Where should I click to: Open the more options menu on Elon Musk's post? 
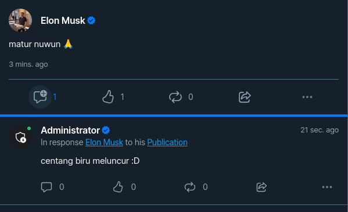[307, 97]
